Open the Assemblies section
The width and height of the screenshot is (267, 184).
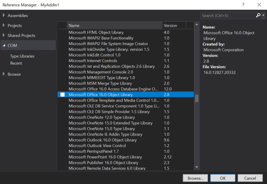(18, 15)
